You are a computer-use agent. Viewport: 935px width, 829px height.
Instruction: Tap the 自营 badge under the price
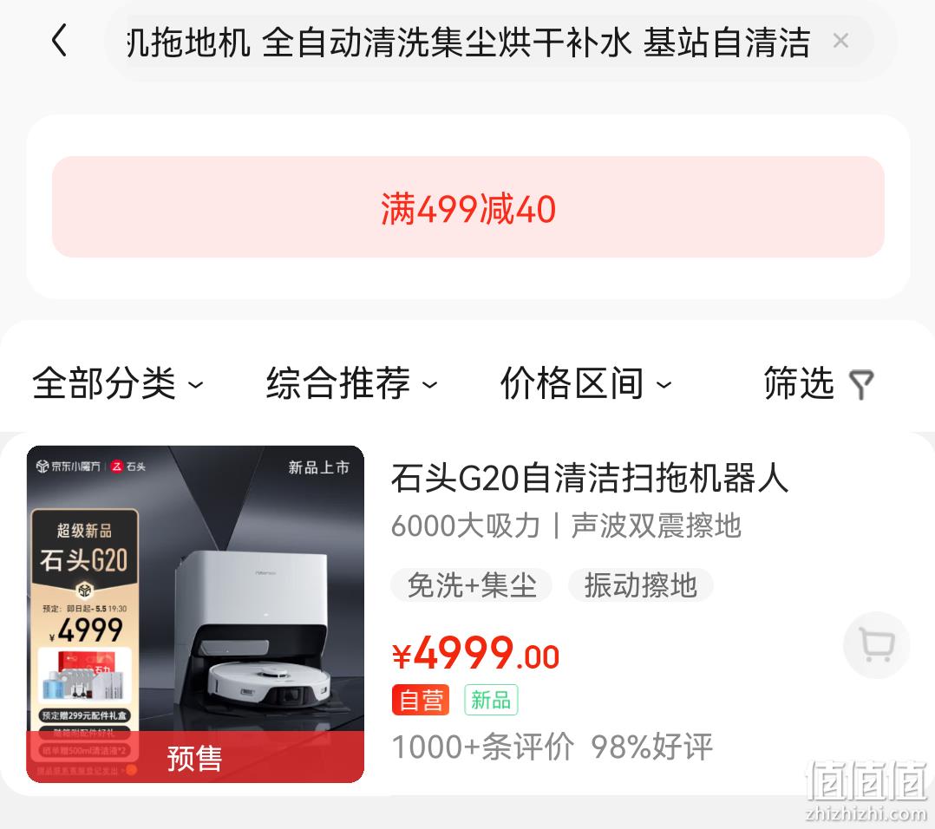pos(421,700)
